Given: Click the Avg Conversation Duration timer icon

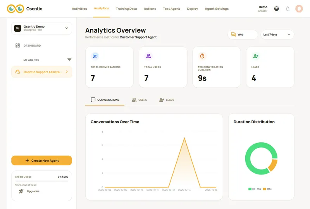Looking at the screenshot, I should (x=202, y=56).
